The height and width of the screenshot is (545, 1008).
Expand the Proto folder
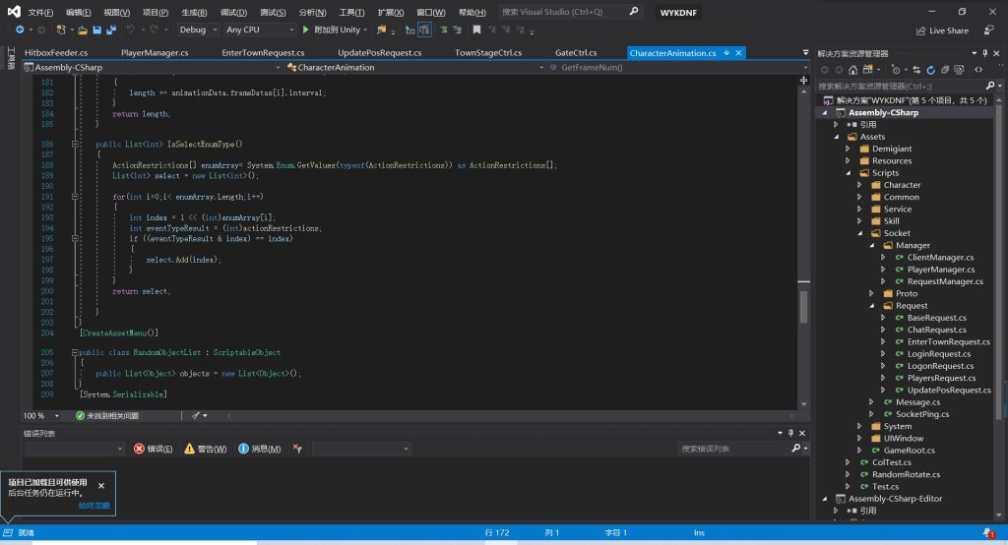pos(872,294)
